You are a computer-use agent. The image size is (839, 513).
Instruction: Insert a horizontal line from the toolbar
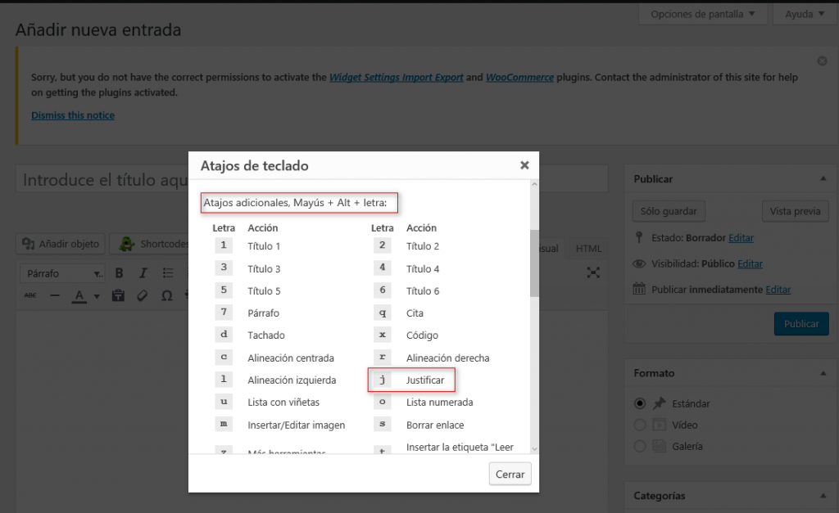[53, 295]
